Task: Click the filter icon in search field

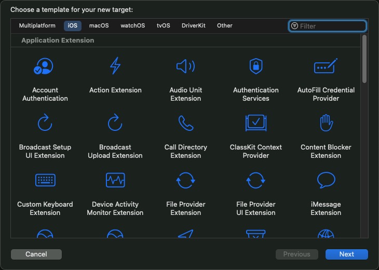Action: [294, 25]
